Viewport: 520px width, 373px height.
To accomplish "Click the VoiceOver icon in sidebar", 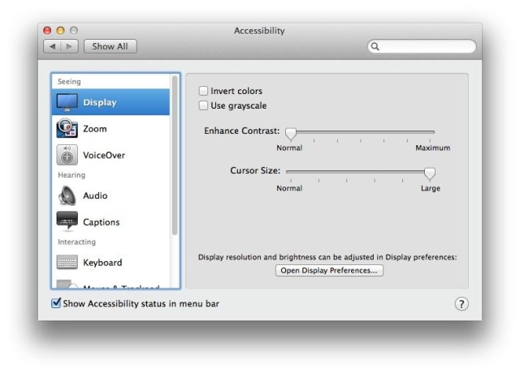I will tap(67, 155).
